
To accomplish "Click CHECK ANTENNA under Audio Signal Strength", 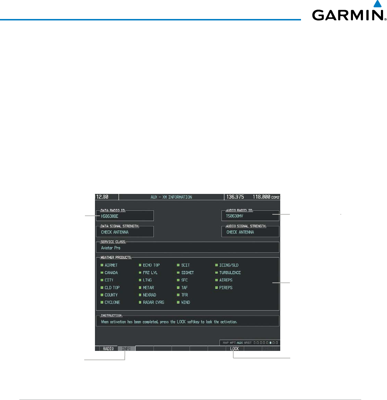I will [240, 232].
